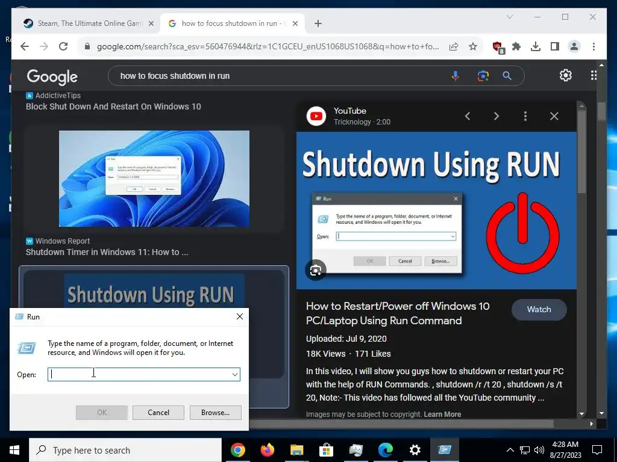Click Browse... in the Run dialog

[215, 413]
